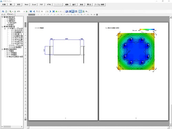This screenshot has height=129, width=172.
Task: Click the Excel export button
Action: point(34,4)
